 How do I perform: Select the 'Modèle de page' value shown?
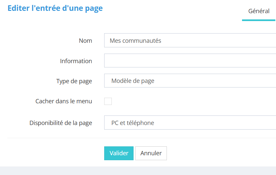coord(133,81)
